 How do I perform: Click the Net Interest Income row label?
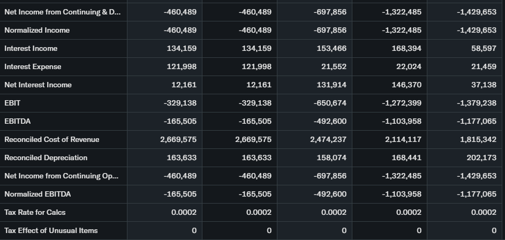pos(37,85)
